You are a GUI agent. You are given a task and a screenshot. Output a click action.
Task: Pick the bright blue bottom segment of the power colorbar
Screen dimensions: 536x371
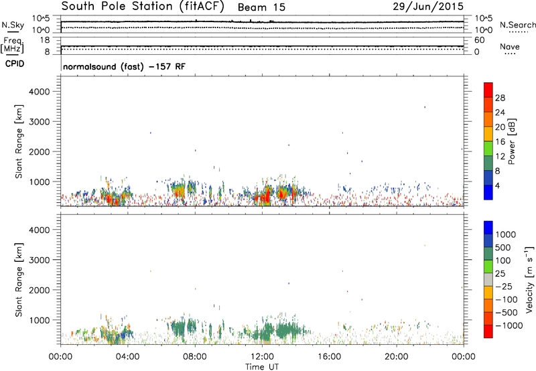[488, 193]
